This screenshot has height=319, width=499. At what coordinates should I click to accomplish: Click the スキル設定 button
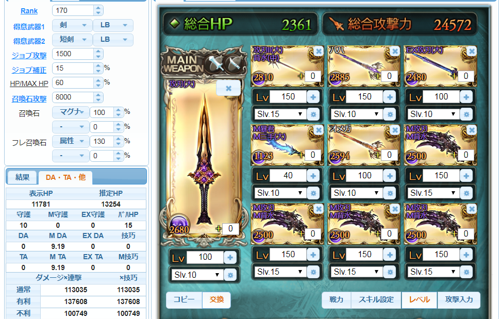coord(376,300)
